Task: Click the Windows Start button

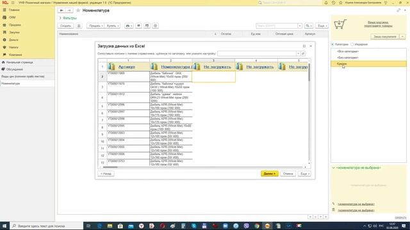Action: 4,226
